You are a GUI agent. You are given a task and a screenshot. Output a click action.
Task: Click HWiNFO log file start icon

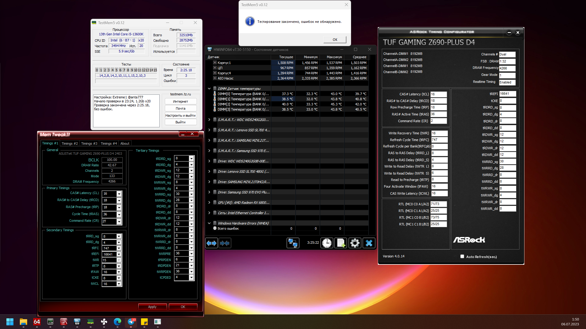[x=341, y=243]
